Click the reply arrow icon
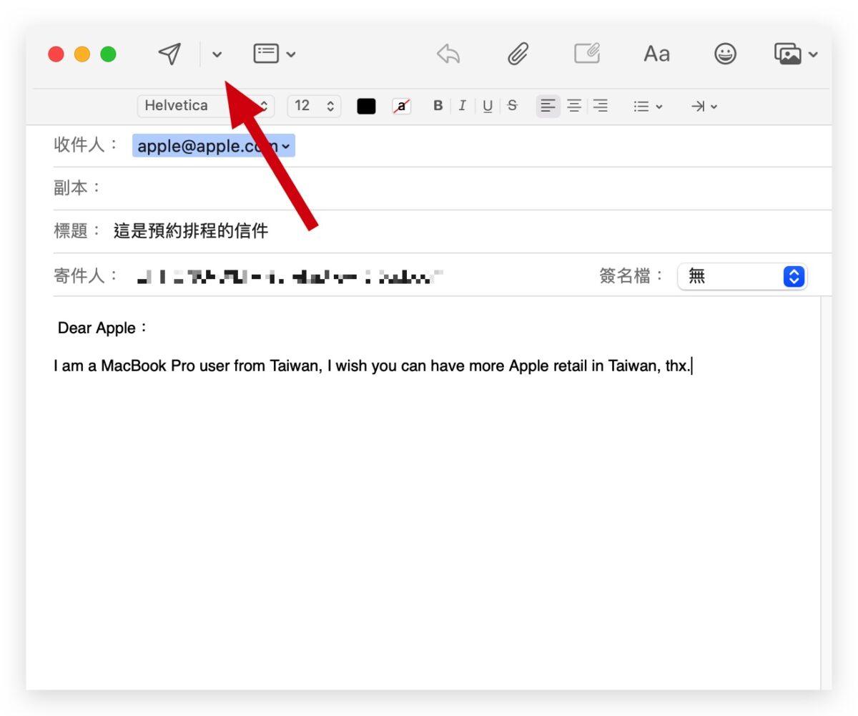 (448, 54)
